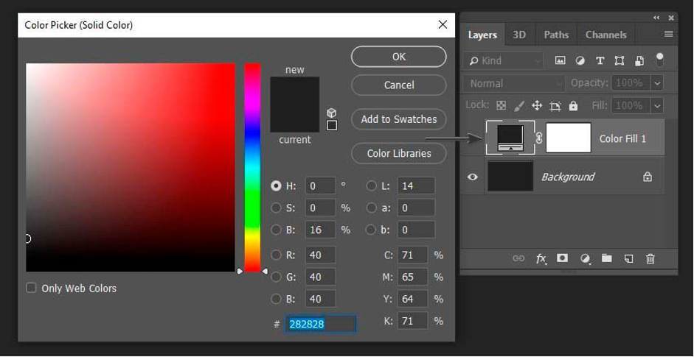694x357 pixels.
Task: Click the layer style fx icon
Action: (x=541, y=258)
